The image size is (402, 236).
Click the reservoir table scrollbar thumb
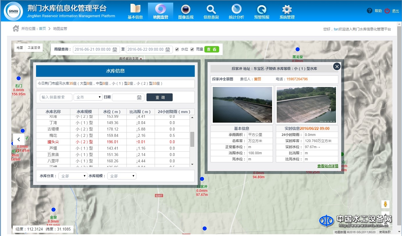[x=192, y=139]
